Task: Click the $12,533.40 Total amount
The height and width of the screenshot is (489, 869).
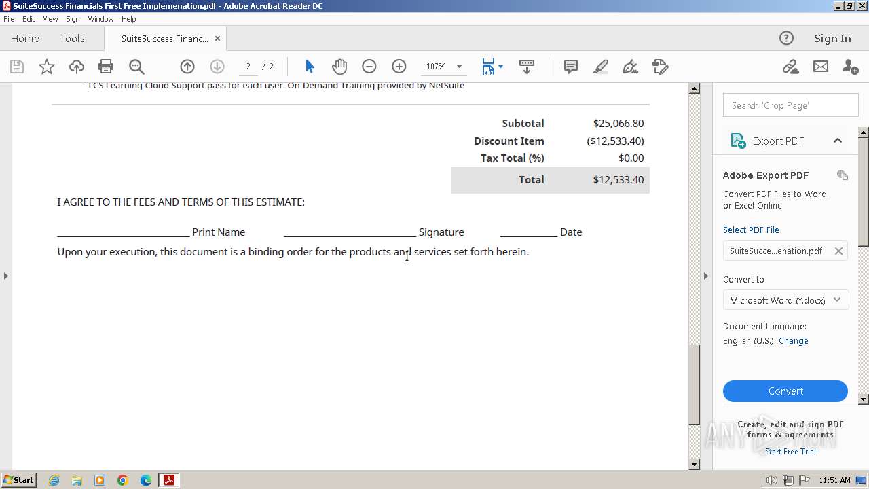Action: point(618,179)
